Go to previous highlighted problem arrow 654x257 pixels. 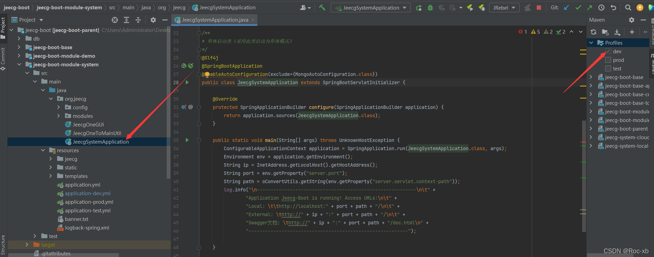point(572,32)
